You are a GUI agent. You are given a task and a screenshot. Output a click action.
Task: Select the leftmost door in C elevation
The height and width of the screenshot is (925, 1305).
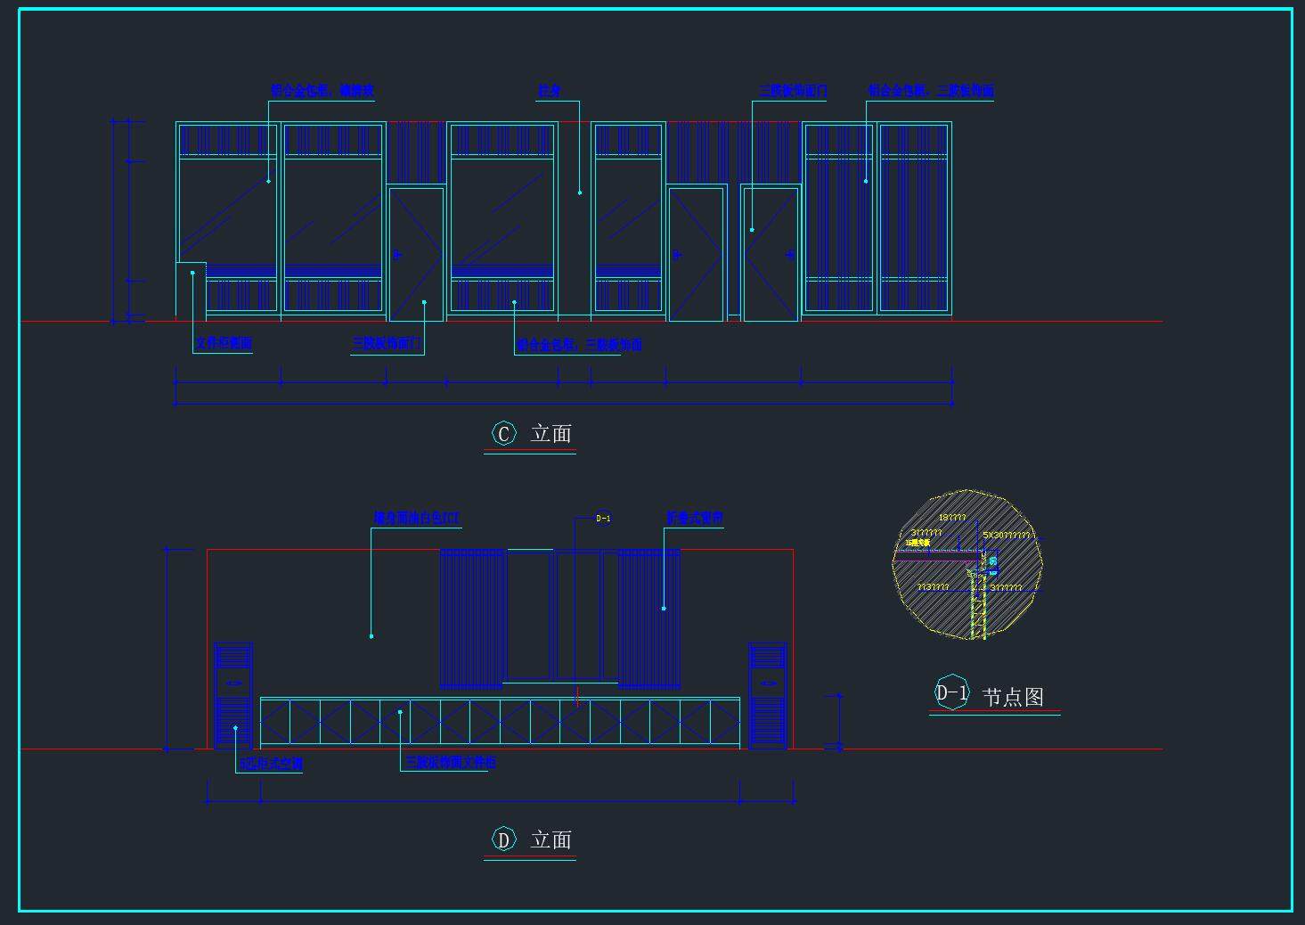[416, 254]
